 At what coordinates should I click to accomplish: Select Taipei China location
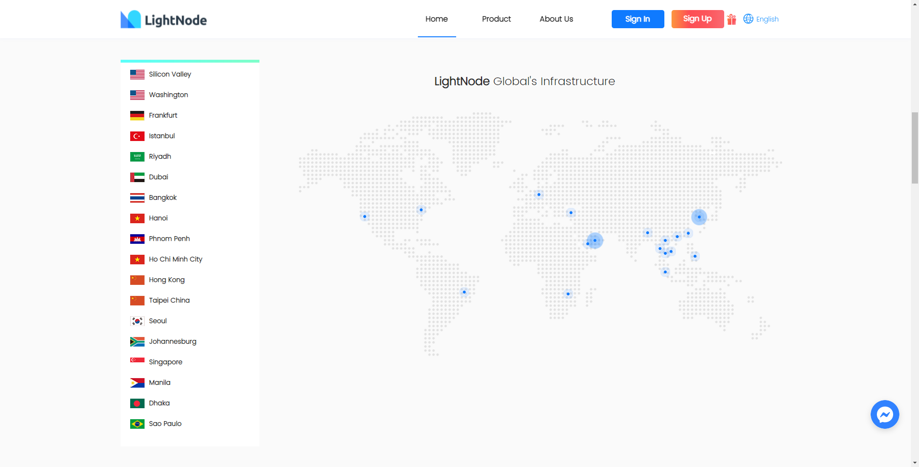click(x=169, y=300)
